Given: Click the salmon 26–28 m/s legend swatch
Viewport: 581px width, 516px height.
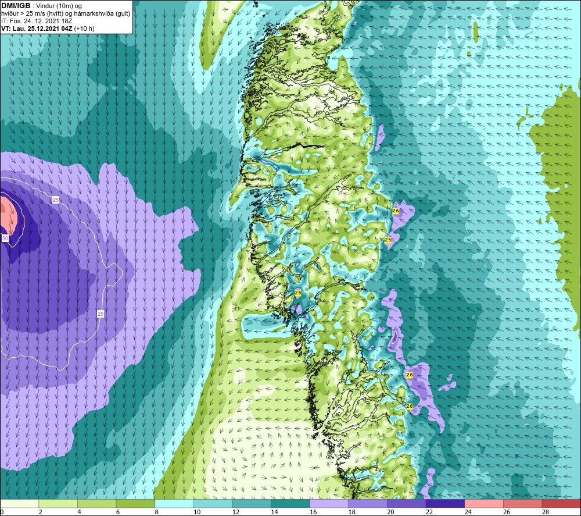Looking at the screenshot, I should pyautogui.click(x=522, y=503).
